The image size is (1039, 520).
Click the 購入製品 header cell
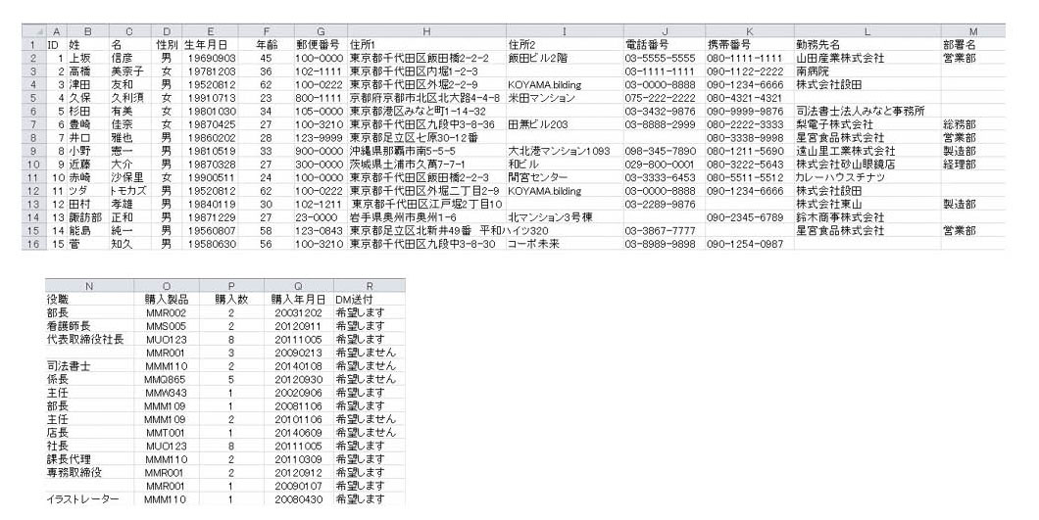tap(165, 299)
